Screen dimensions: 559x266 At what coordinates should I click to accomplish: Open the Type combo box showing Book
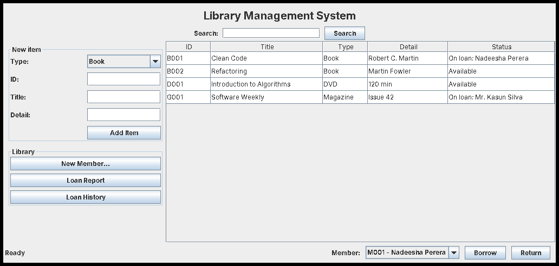click(124, 62)
